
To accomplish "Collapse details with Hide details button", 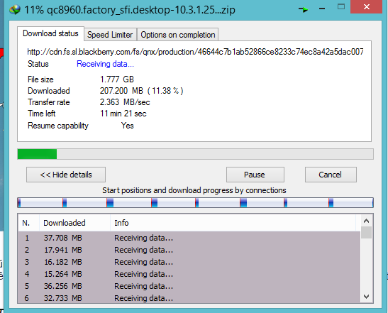I will coord(66,175).
